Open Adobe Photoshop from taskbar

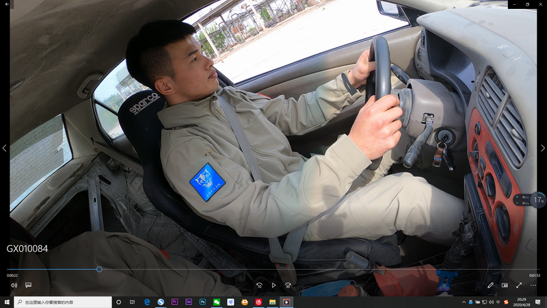(x=203, y=302)
